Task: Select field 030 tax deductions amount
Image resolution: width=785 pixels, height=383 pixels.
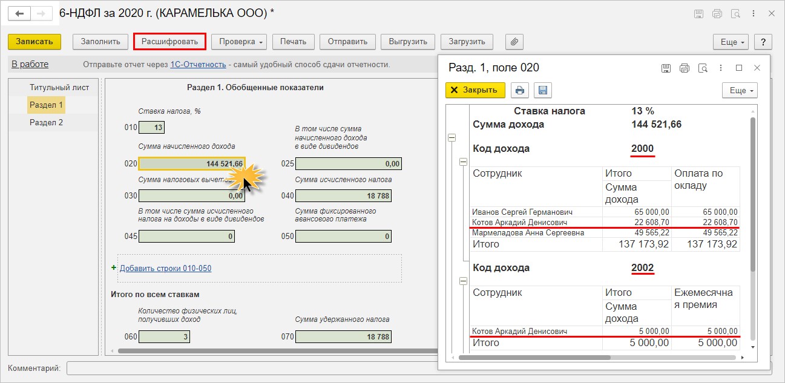Action: (x=192, y=196)
